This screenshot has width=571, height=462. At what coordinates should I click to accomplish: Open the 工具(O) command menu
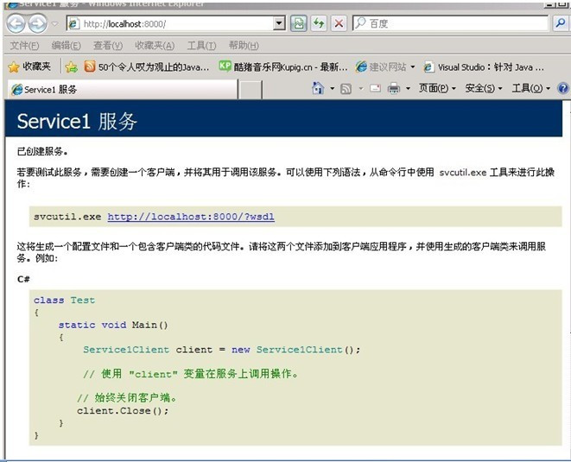531,88
